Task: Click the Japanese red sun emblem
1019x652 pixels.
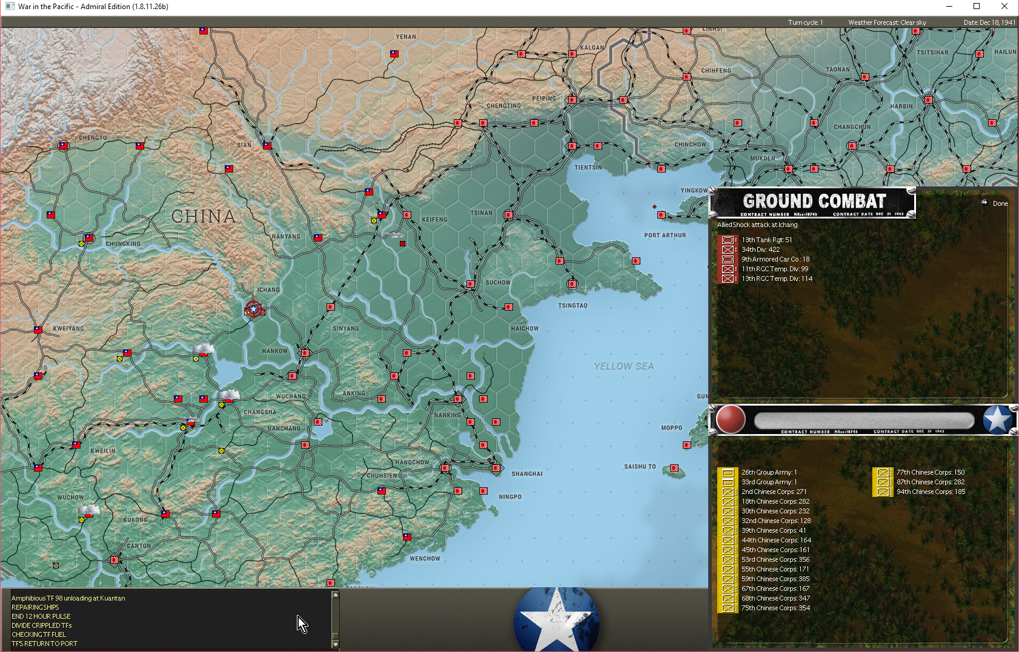Action: [x=731, y=420]
